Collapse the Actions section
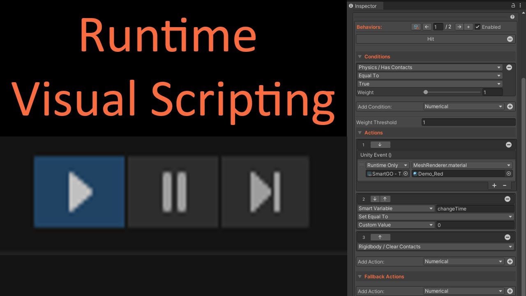 360,133
